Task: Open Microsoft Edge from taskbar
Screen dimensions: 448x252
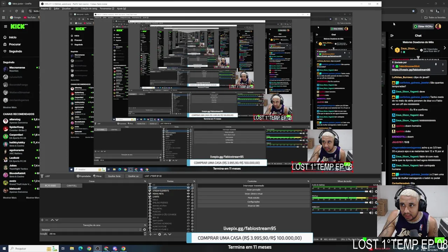Action: pyautogui.click(x=80, y=248)
